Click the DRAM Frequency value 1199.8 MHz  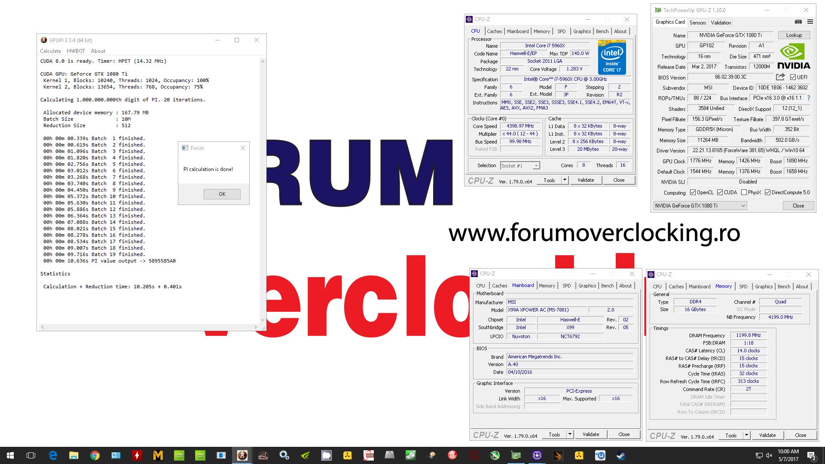click(749, 336)
